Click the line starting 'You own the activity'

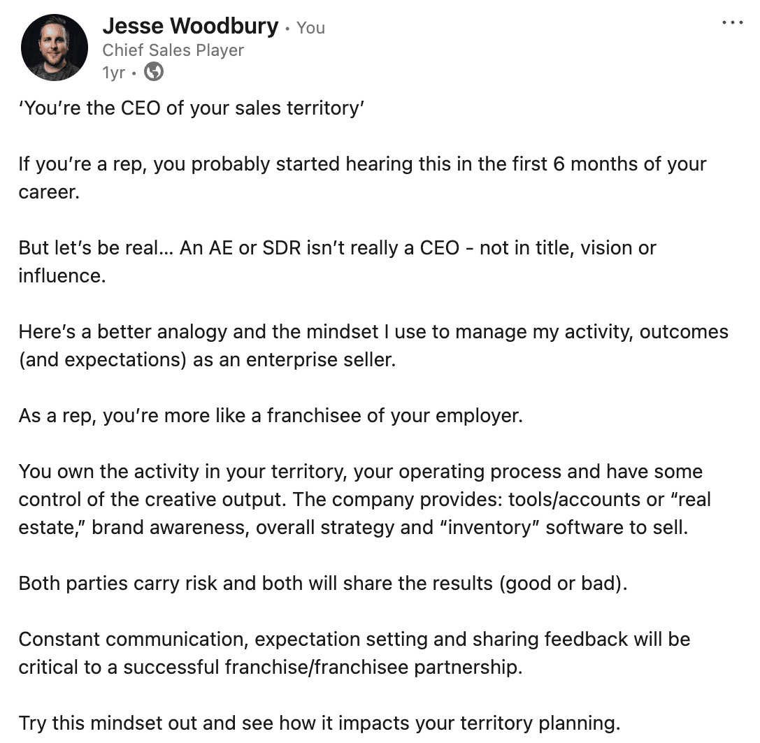tap(361, 472)
